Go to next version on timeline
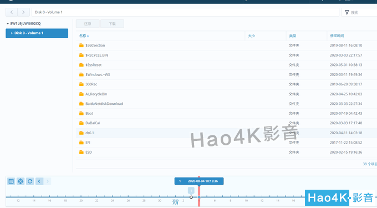The image size is (377, 208). click(x=48, y=181)
